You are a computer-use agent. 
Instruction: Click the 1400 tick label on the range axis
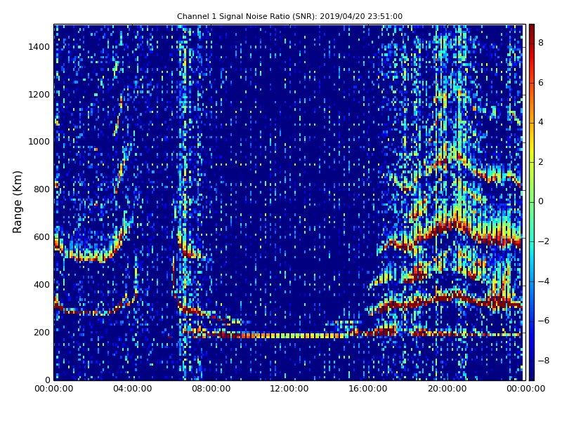(x=39, y=47)
